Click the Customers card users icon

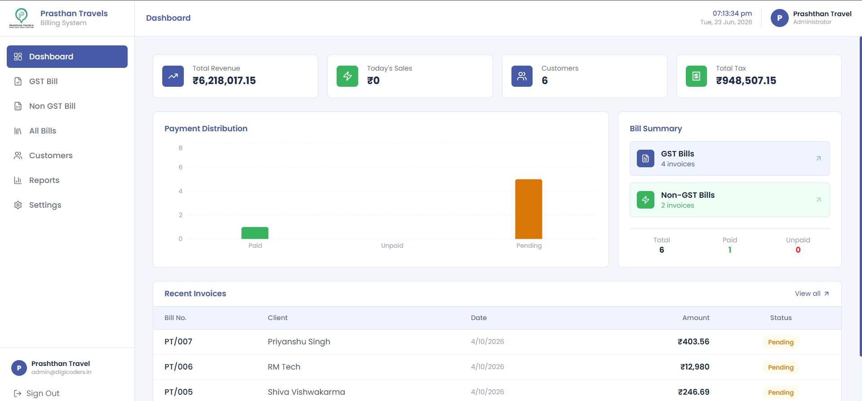[x=522, y=76]
